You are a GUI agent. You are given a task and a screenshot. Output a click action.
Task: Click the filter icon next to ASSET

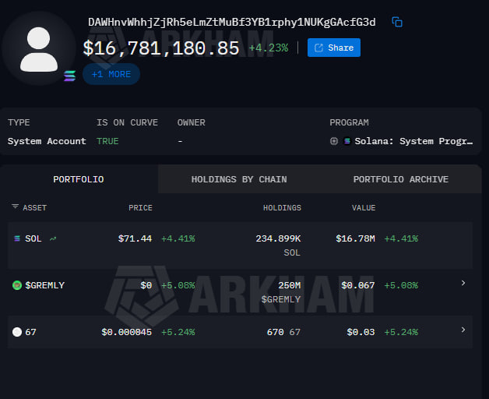pyautogui.click(x=15, y=207)
